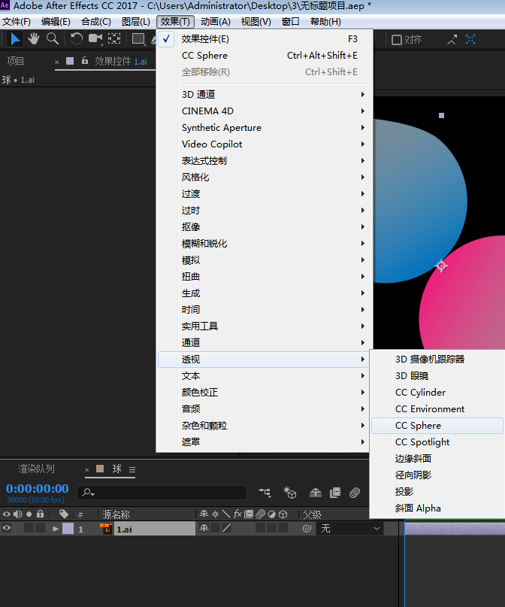Image resolution: width=505 pixels, height=607 pixels.
Task: Open the 图层(L) menu
Action: pos(136,22)
